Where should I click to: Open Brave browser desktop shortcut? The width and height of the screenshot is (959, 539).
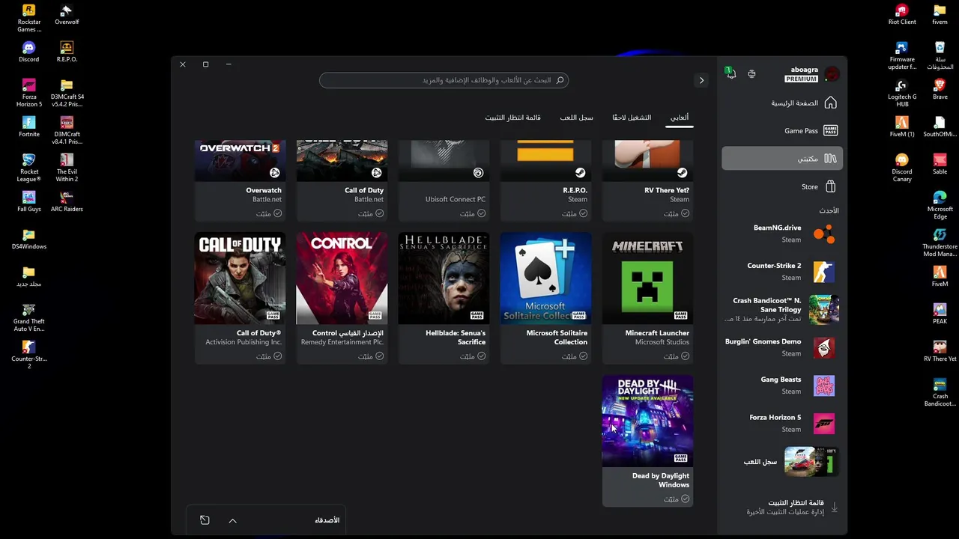(x=940, y=89)
